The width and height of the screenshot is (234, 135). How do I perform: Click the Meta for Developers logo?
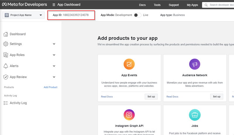[25, 4]
